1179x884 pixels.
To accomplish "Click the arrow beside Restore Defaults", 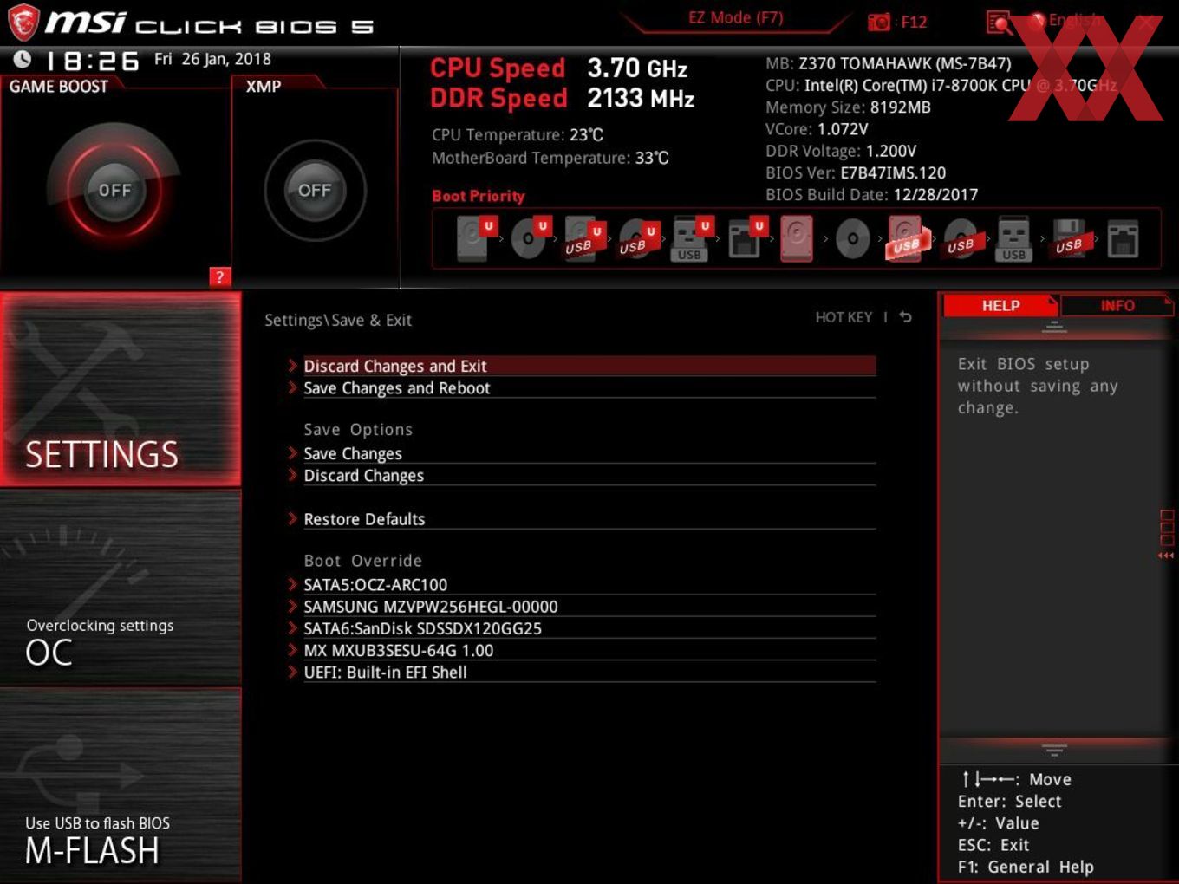I will 293,518.
